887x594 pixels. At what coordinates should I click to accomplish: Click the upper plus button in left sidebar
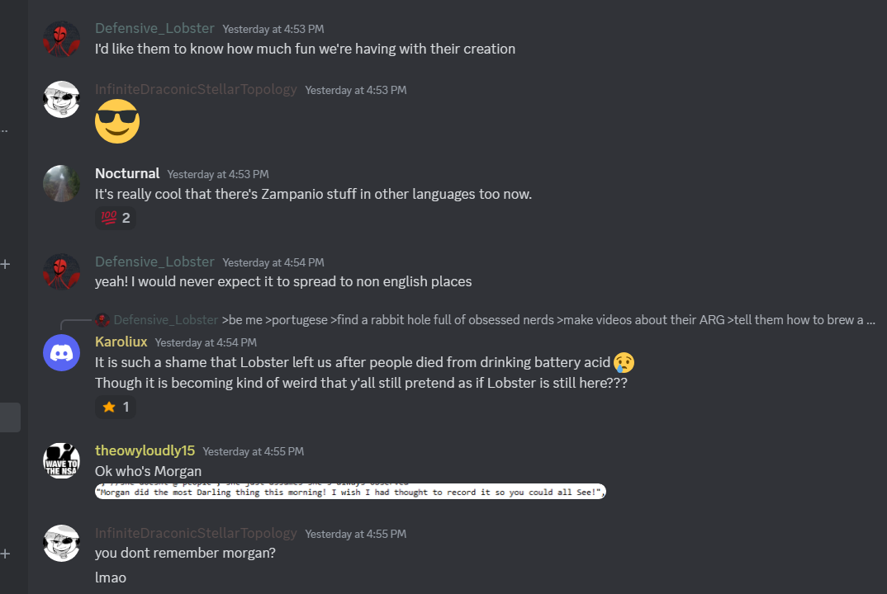coord(6,264)
